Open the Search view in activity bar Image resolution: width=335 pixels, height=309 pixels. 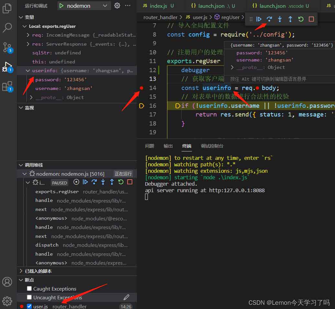[7, 28]
